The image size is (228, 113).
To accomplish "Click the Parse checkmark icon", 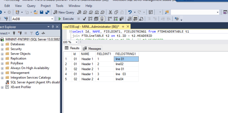I will point(84,19).
